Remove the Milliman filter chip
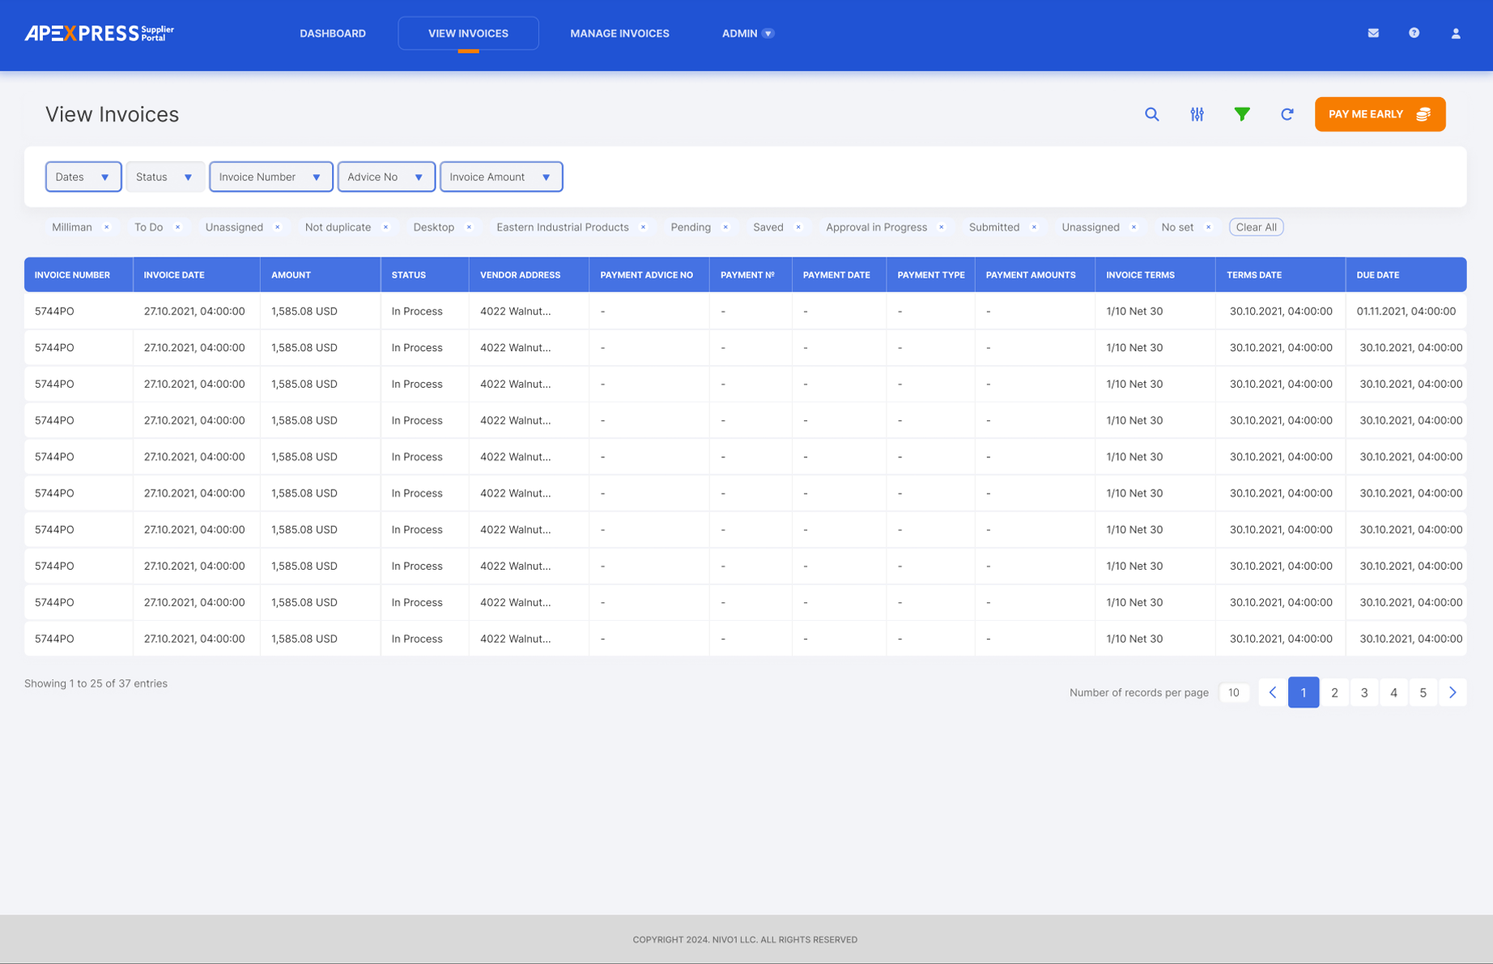 tap(107, 227)
